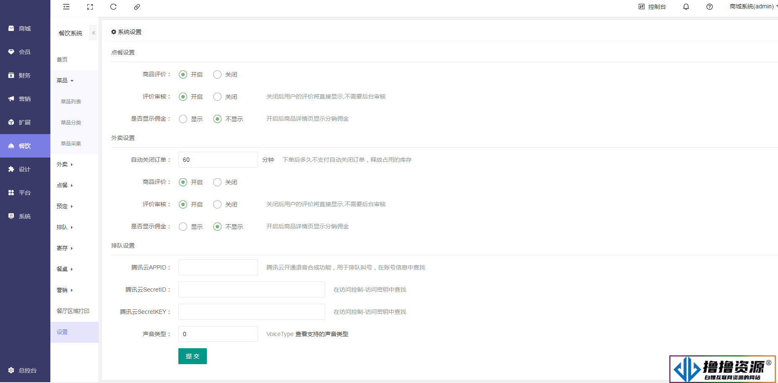Open the 扩展 sidebar section

tap(25, 122)
